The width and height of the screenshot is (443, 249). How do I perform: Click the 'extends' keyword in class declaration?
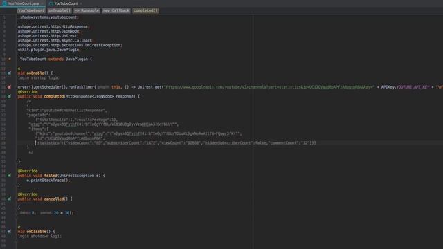click(x=56, y=59)
